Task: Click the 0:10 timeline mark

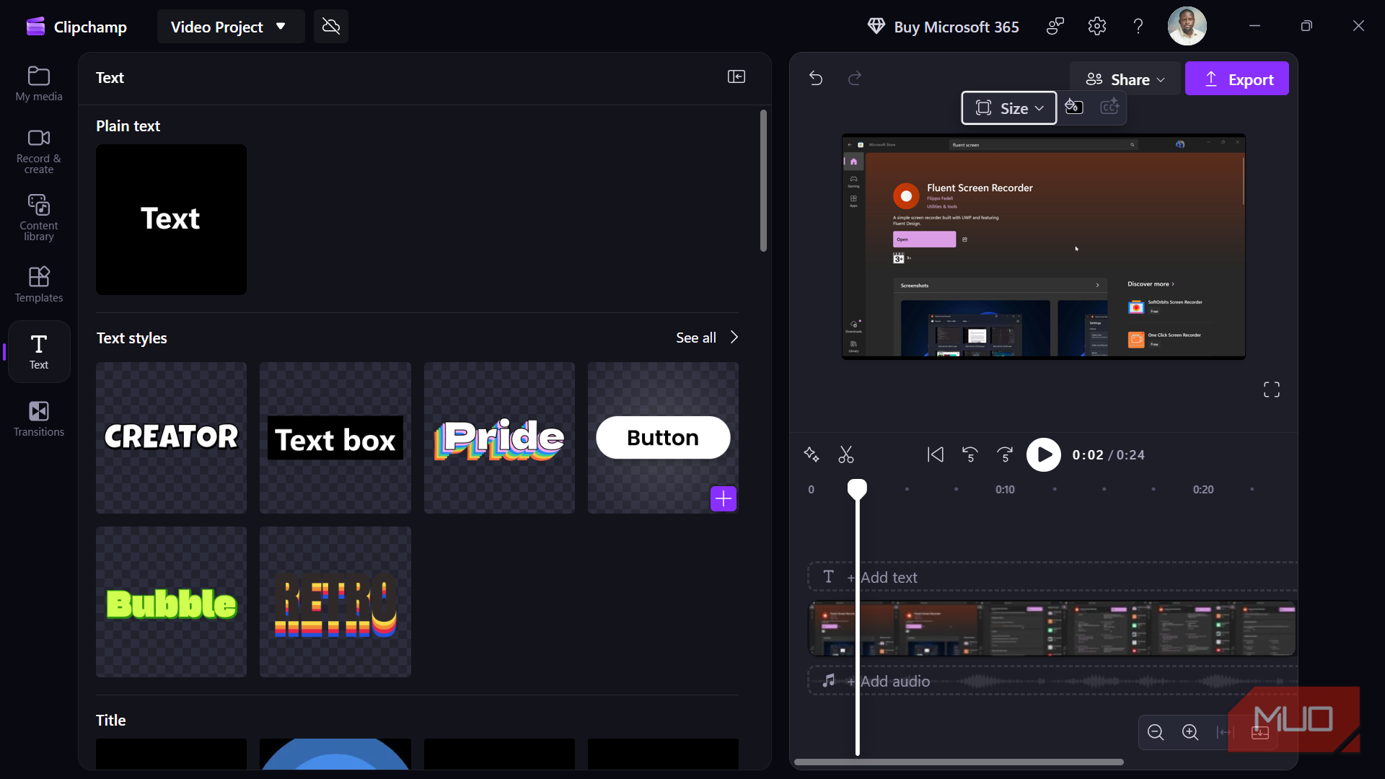Action: click(x=1005, y=489)
